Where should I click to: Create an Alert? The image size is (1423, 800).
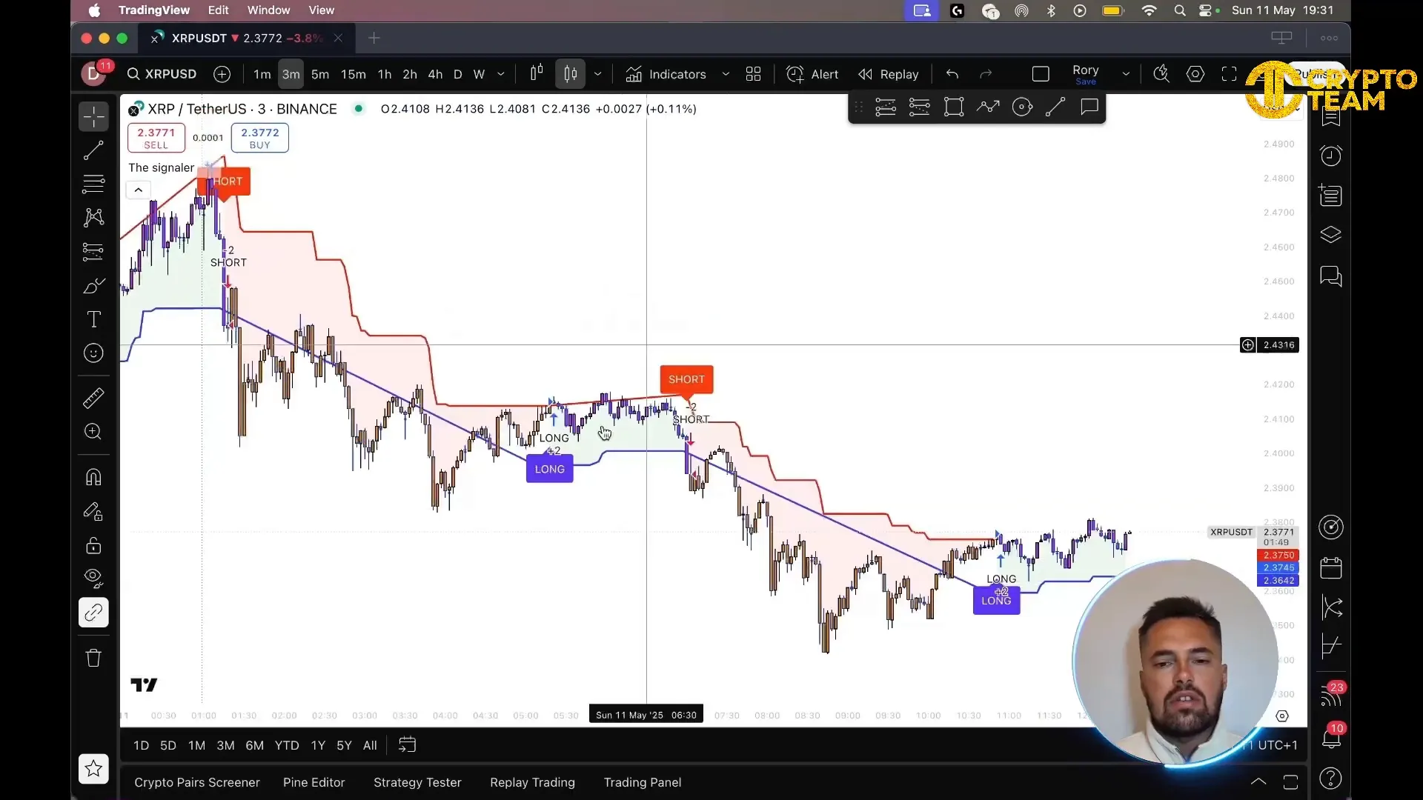tap(812, 74)
